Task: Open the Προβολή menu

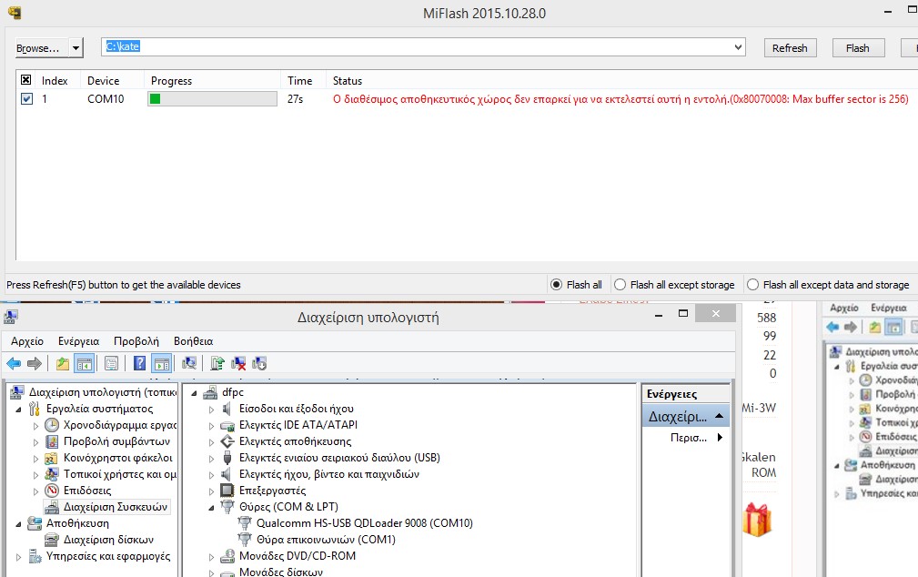Action: [x=136, y=341]
